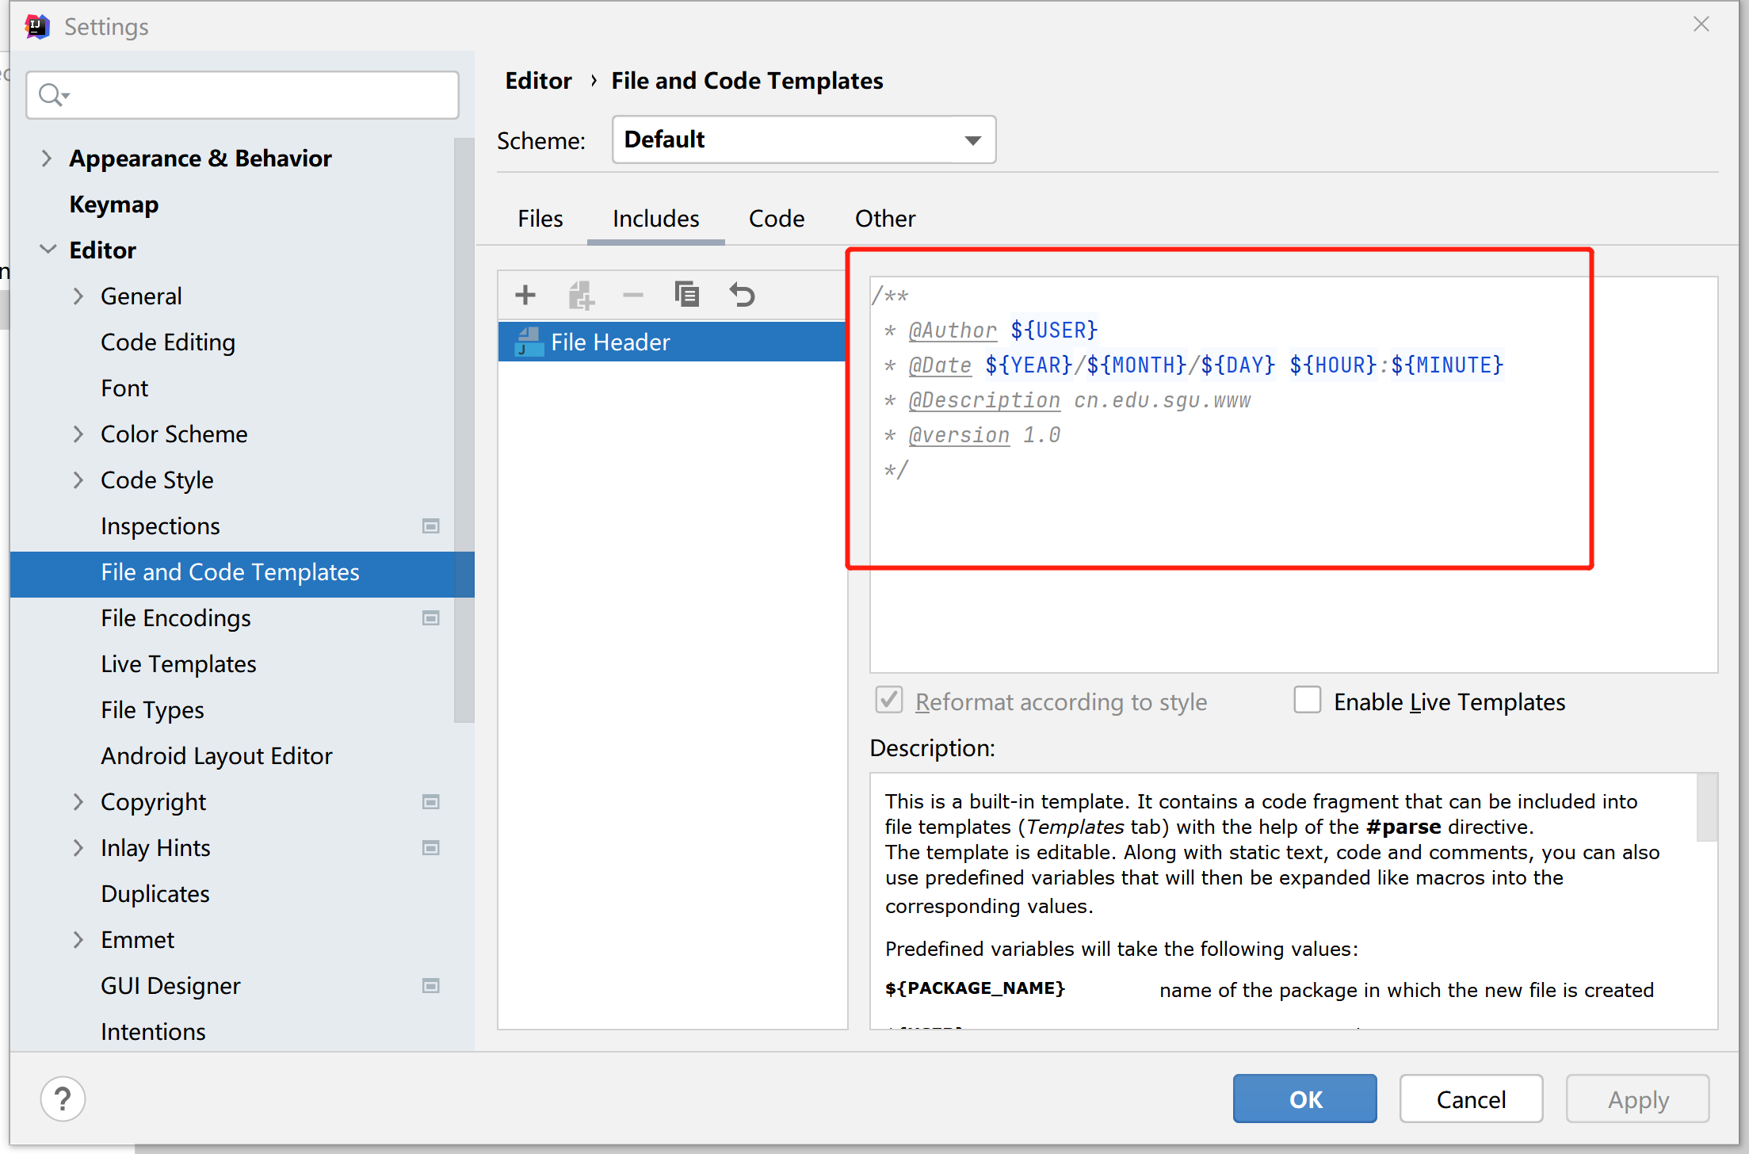Click the search input field
1749x1154 pixels.
point(243,91)
